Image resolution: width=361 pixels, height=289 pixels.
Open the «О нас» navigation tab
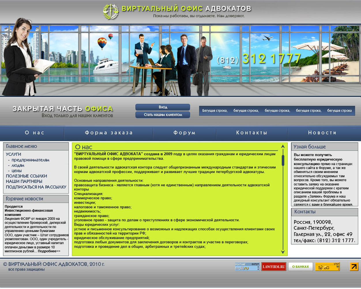tap(35, 133)
